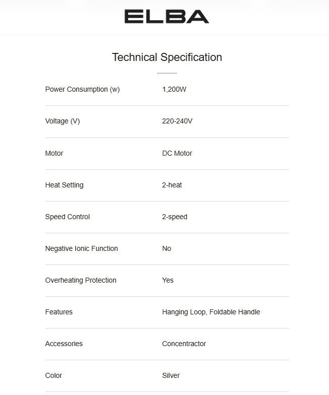Select the Voltage (V) label
Screen dimensions: 329x395
[63, 121]
